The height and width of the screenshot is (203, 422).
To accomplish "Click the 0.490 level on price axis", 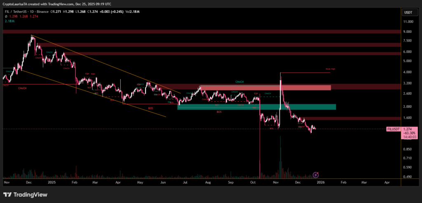I will coord(407,177).
